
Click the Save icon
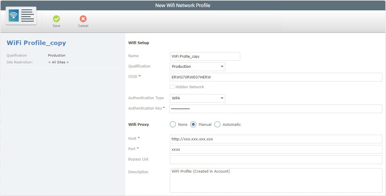pos(56,20)
